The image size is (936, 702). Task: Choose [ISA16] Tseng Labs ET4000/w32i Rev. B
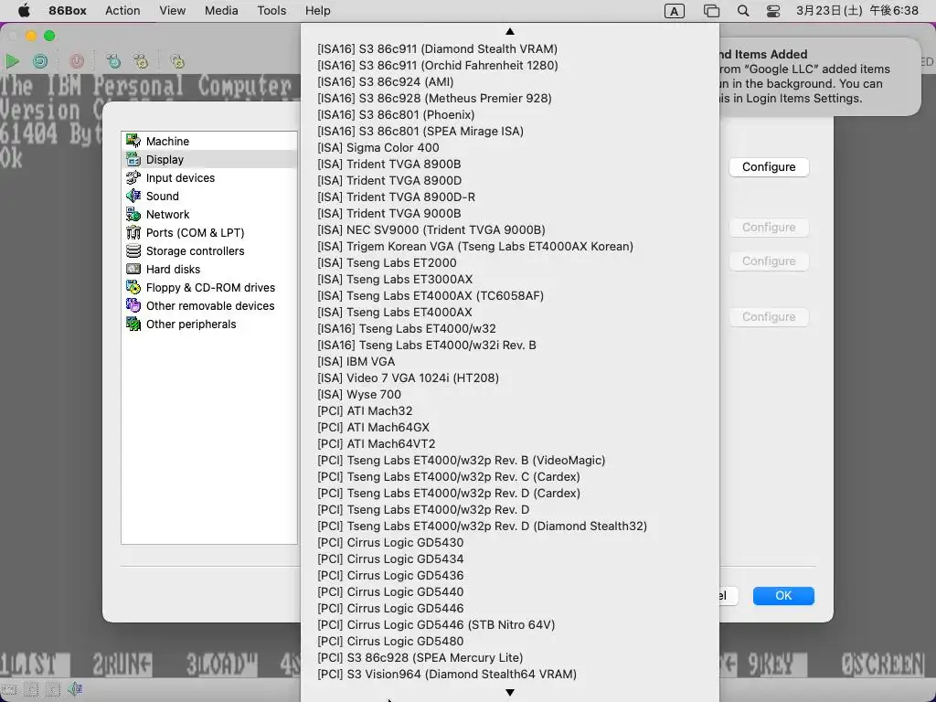pyautogui.click(x=510, y=345)
